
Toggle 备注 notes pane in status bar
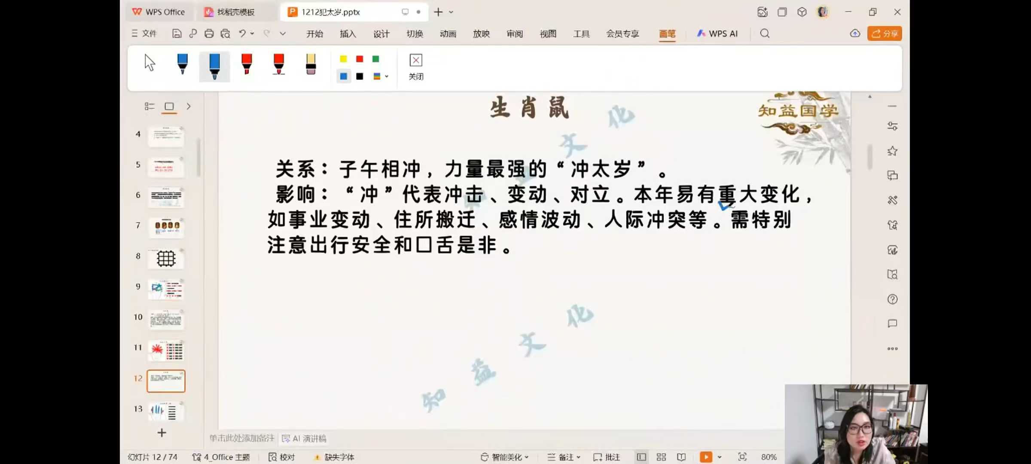click(564, 457)
